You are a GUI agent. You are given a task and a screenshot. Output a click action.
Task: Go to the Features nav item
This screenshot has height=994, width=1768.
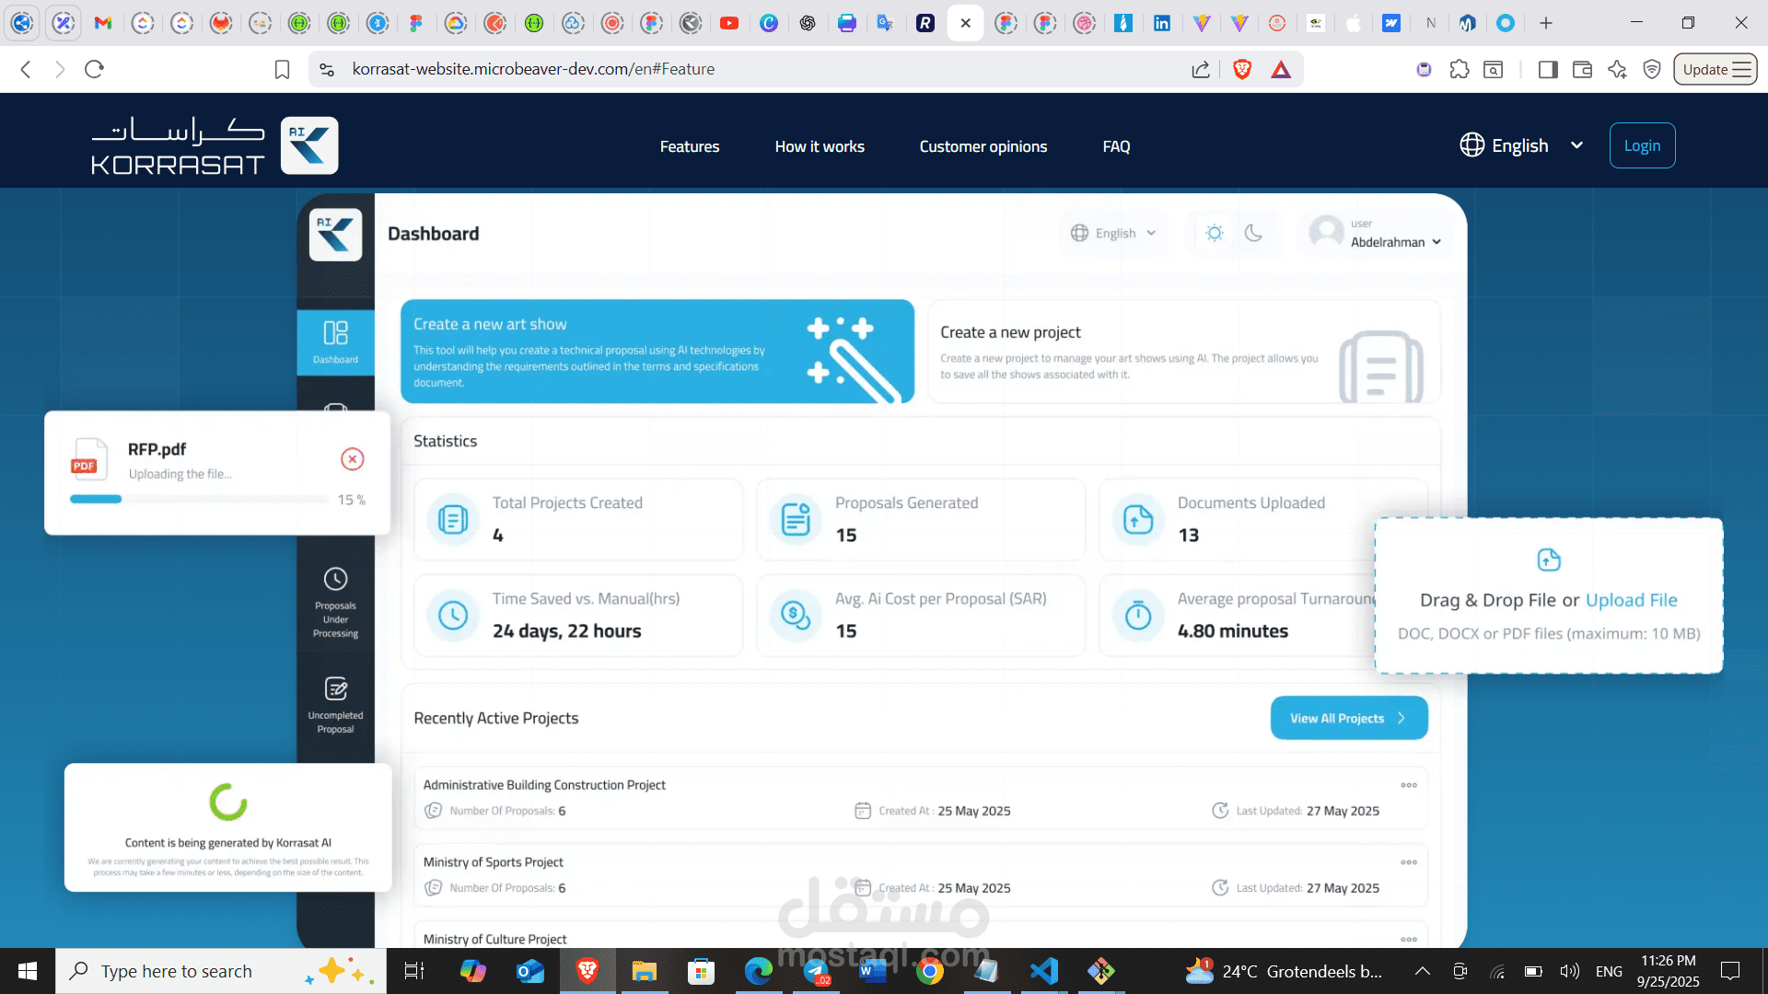coord(689,146)
